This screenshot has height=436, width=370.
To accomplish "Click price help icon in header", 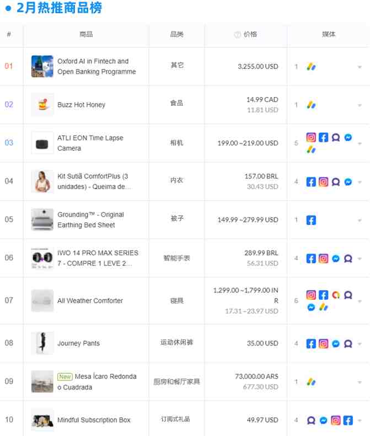I will coord(237,35).
